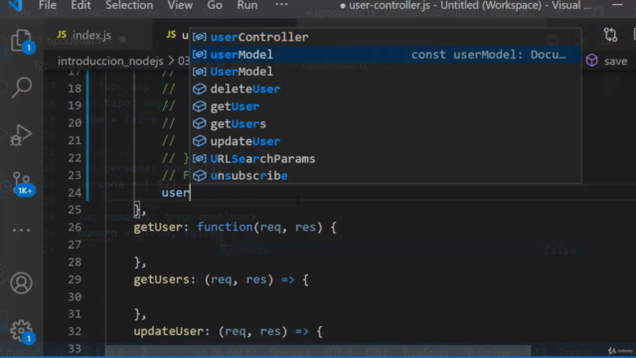Viewport: 636px width, 358px height.
Task: Click the updateUser arrow function text
Action: tap(229, 331)
